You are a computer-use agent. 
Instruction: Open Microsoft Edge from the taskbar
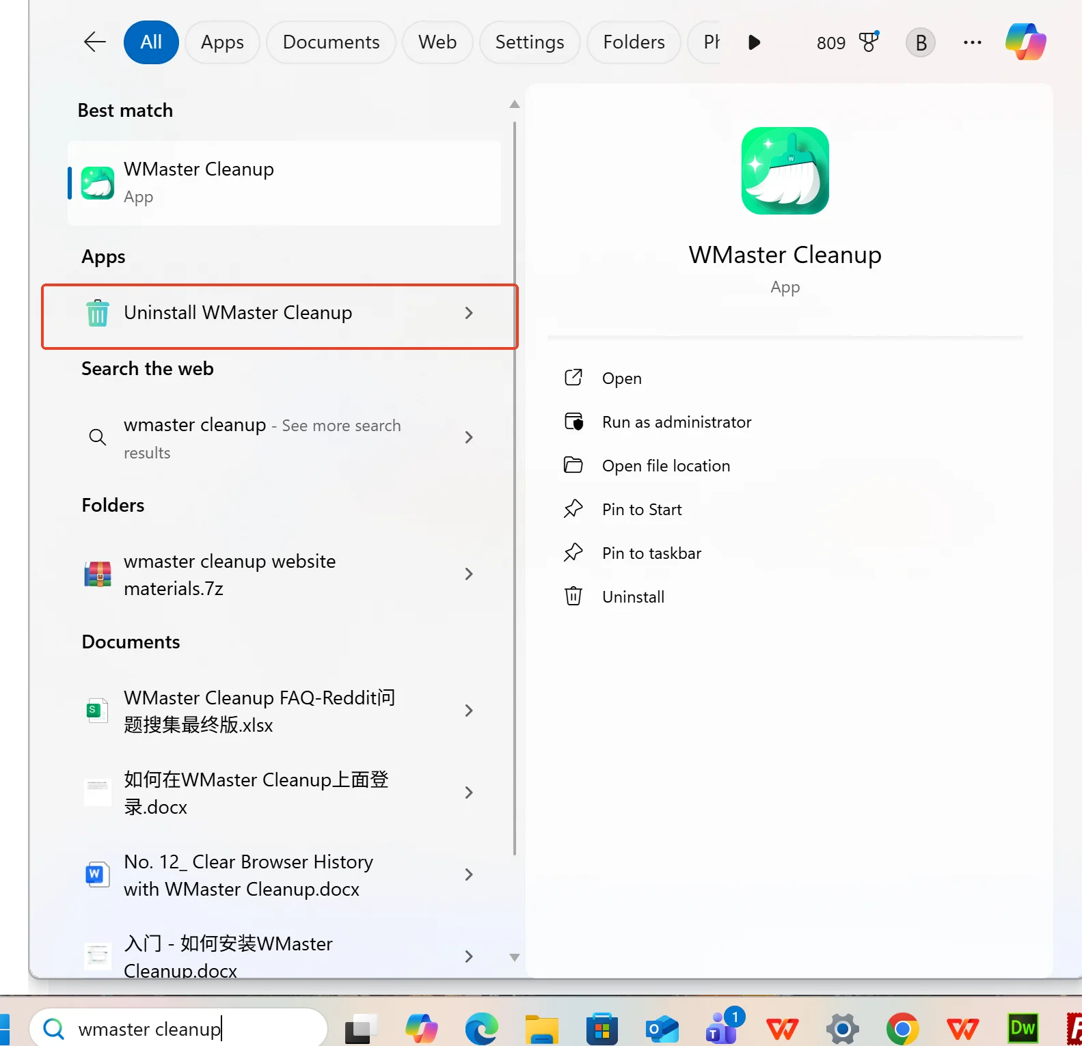[x=481, y=1029]
